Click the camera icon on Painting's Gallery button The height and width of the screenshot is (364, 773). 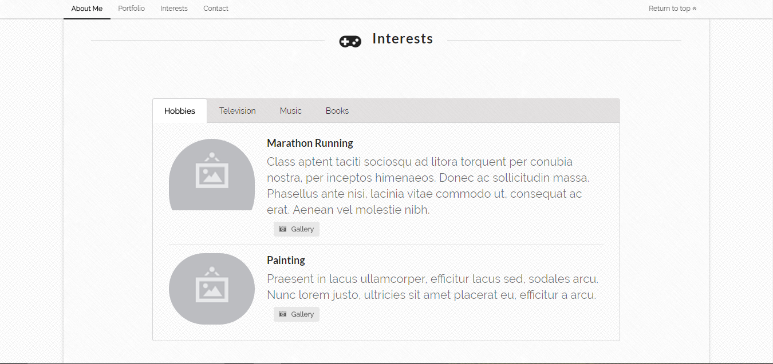[282, 314]
